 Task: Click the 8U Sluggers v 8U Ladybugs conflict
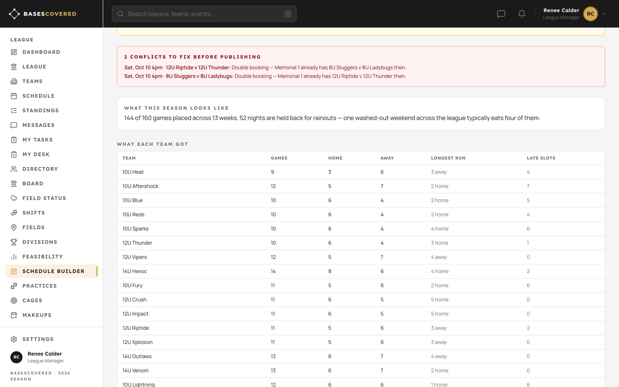click(x=265, y=76)
